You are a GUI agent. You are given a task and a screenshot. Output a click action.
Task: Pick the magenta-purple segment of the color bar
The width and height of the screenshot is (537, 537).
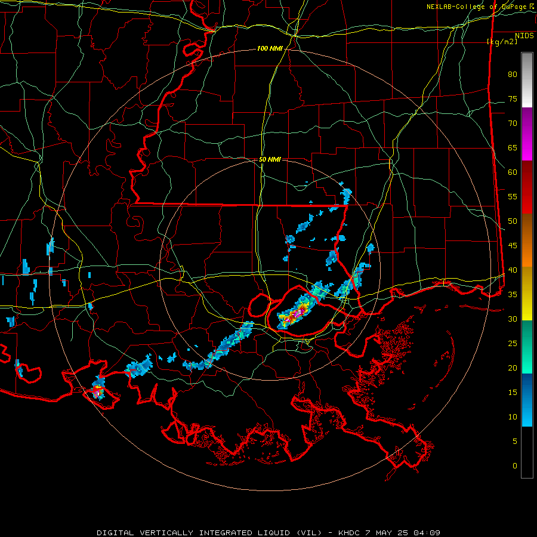pos(527,134)
